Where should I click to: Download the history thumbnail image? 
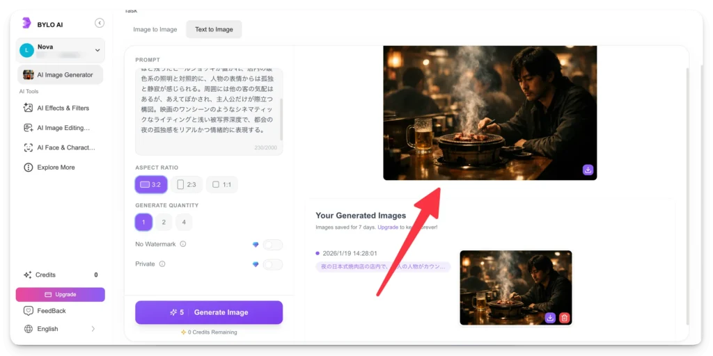[550, 318]
